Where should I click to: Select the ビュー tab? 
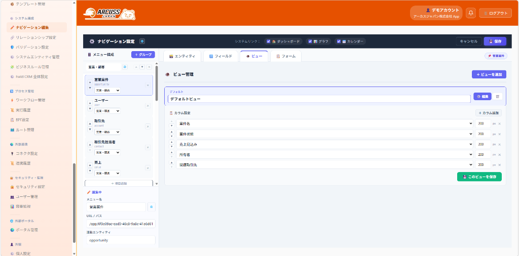point(254,56)
